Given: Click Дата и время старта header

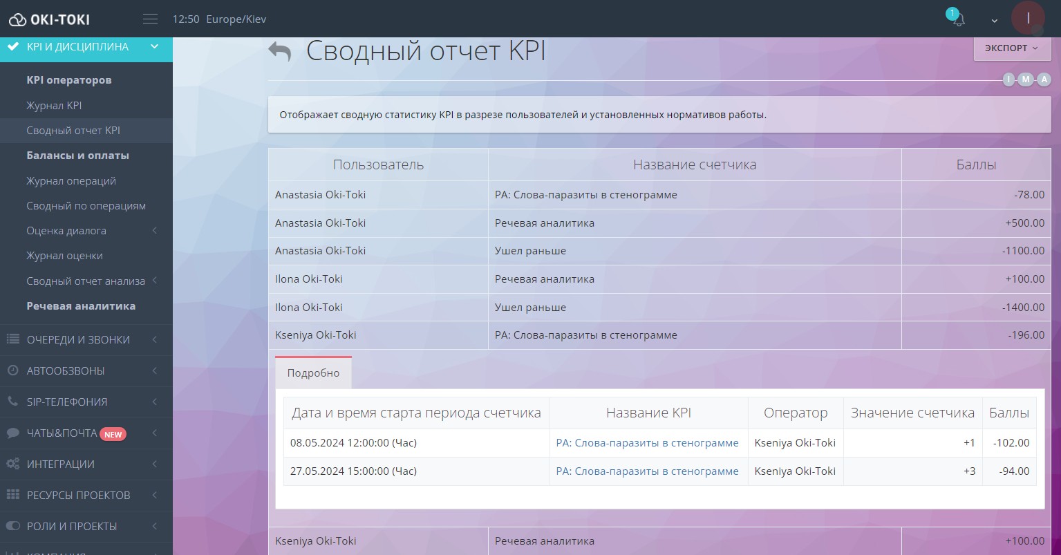Looking at the screenshot, I should (416, 413).
